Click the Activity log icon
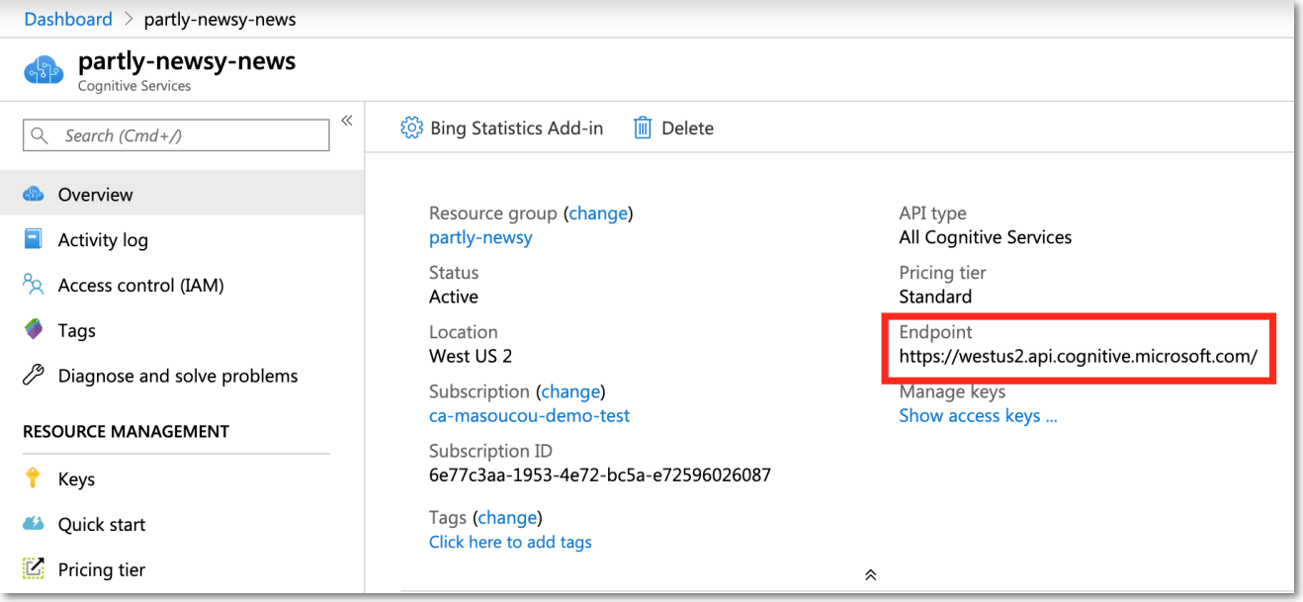 (34, 240)
